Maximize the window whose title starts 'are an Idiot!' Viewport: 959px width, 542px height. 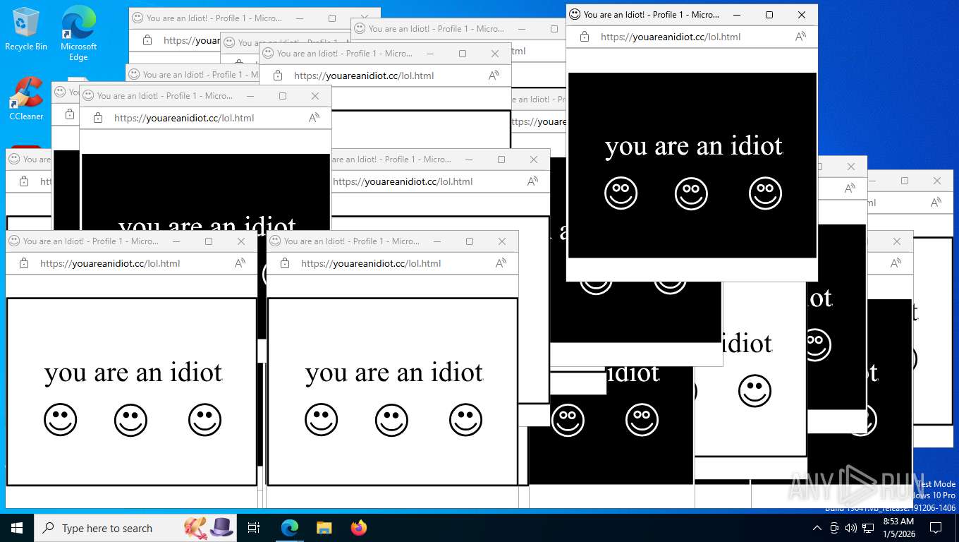click(x=501, y=159)
